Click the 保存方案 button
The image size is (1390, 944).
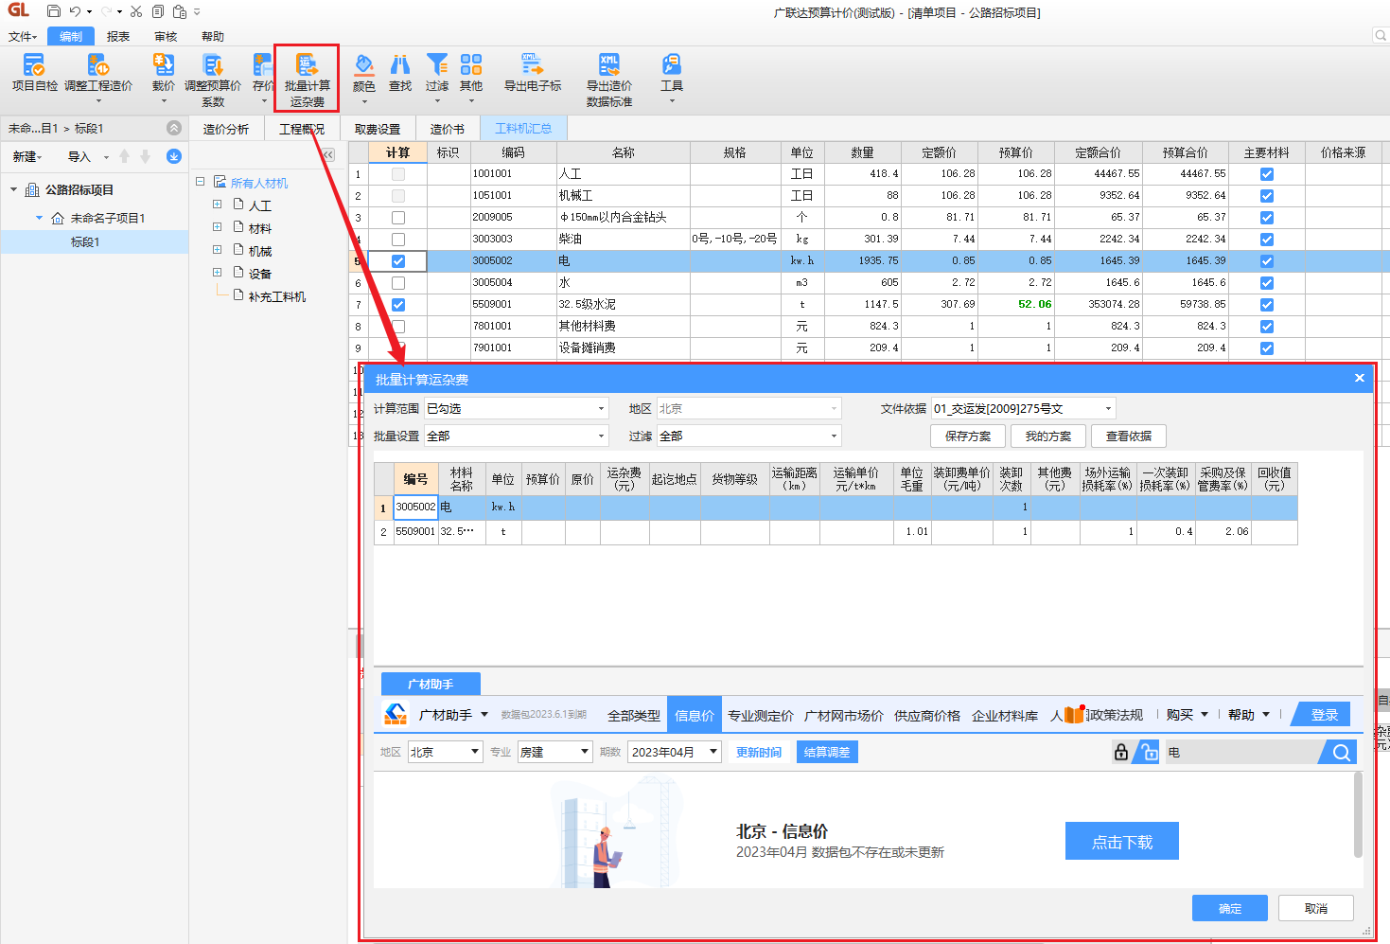click(968, 436)
